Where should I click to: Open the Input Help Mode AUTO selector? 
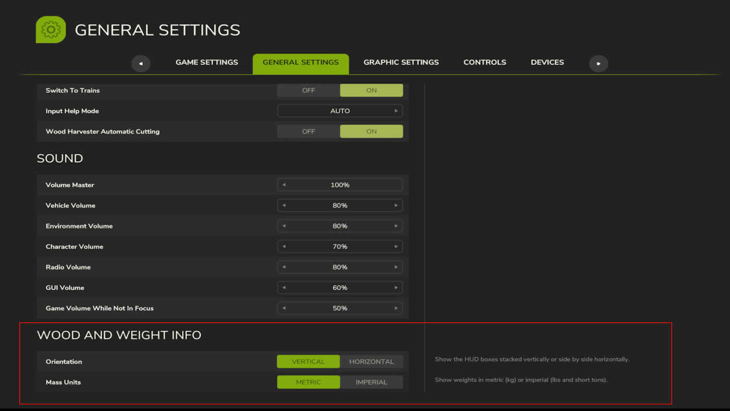340,111
